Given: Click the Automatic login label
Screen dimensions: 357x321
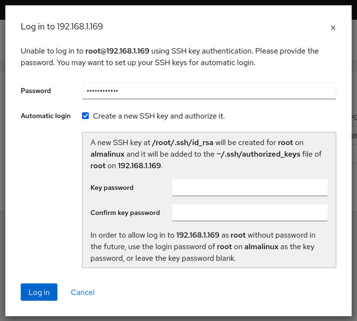Looking at the screenshot, I should 45,116.
